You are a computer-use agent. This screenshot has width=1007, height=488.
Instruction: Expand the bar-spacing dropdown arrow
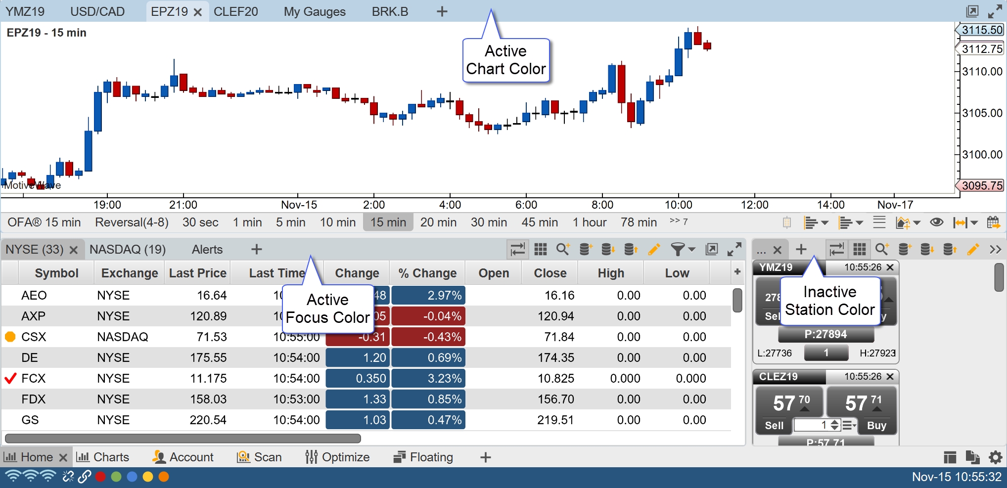tap(974, 223)
